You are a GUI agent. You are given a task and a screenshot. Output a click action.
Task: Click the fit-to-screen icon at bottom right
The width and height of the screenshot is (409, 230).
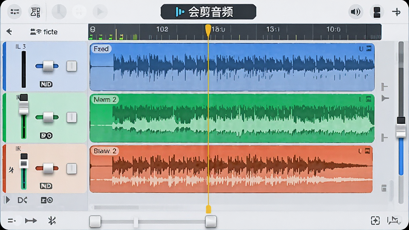375,220
